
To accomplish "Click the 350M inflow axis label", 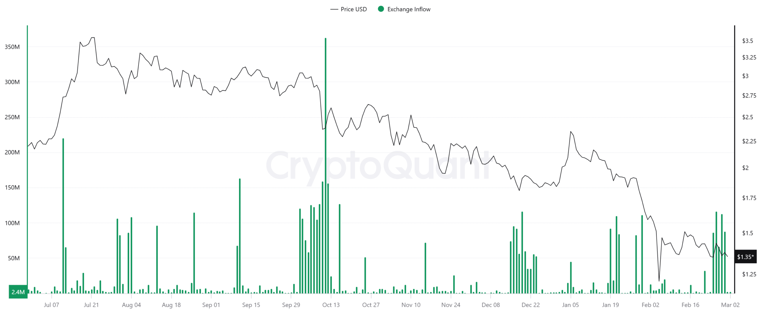I will pos(12,47).
